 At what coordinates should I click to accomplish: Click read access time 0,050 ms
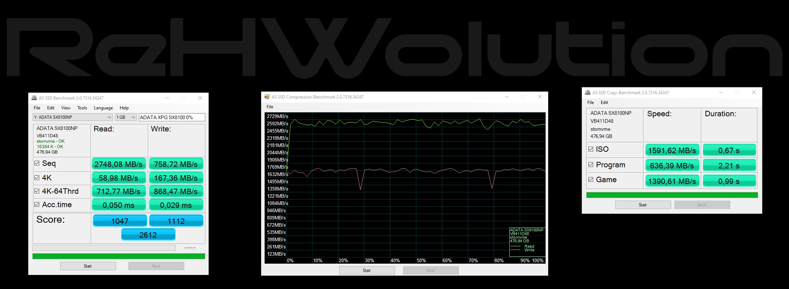coord(119,205)
